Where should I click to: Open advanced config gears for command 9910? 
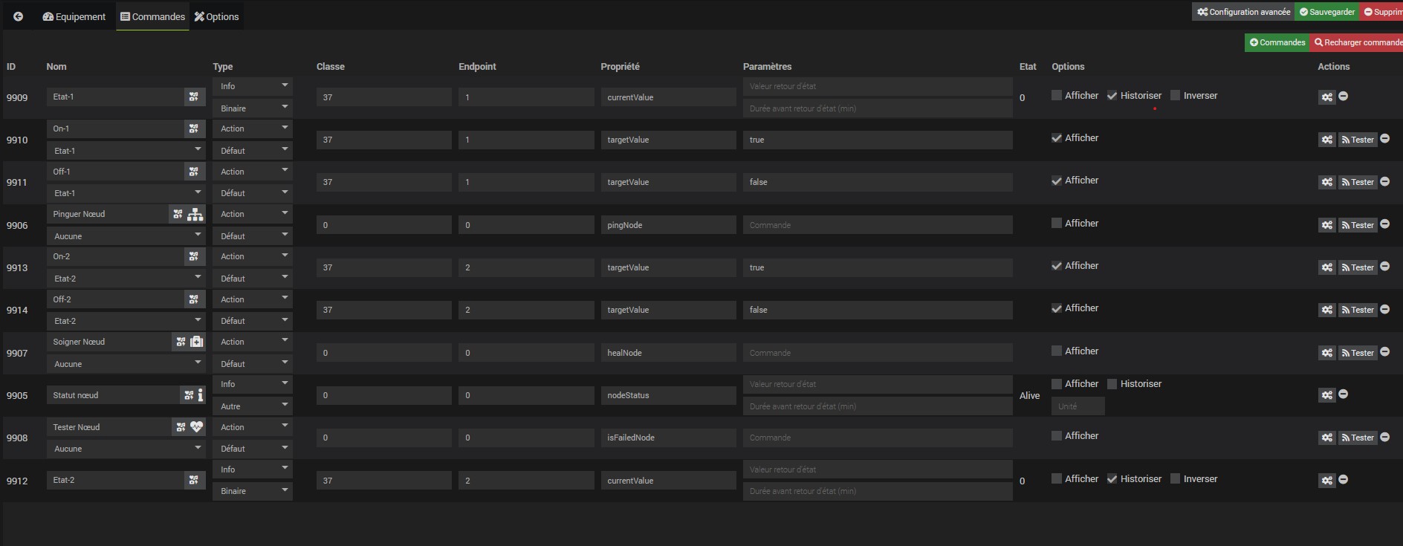click(x=1326, y=140)
